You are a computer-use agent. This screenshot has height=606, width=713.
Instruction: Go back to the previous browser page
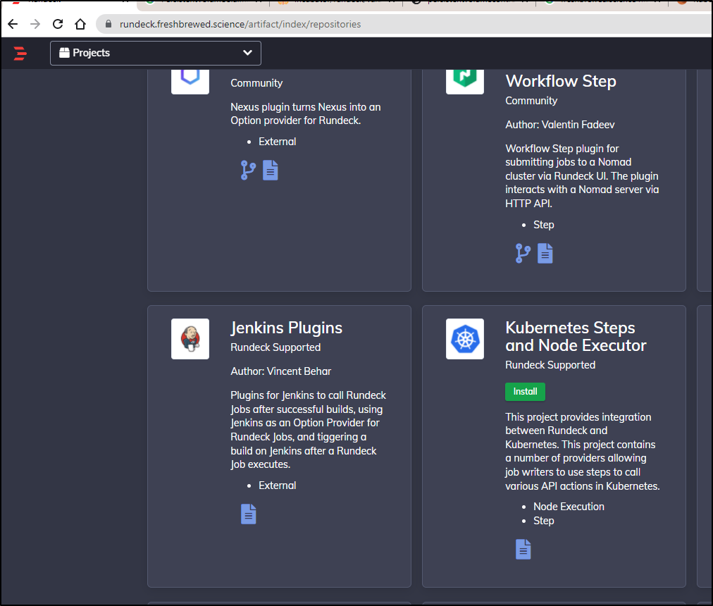(x=13, y=24)
